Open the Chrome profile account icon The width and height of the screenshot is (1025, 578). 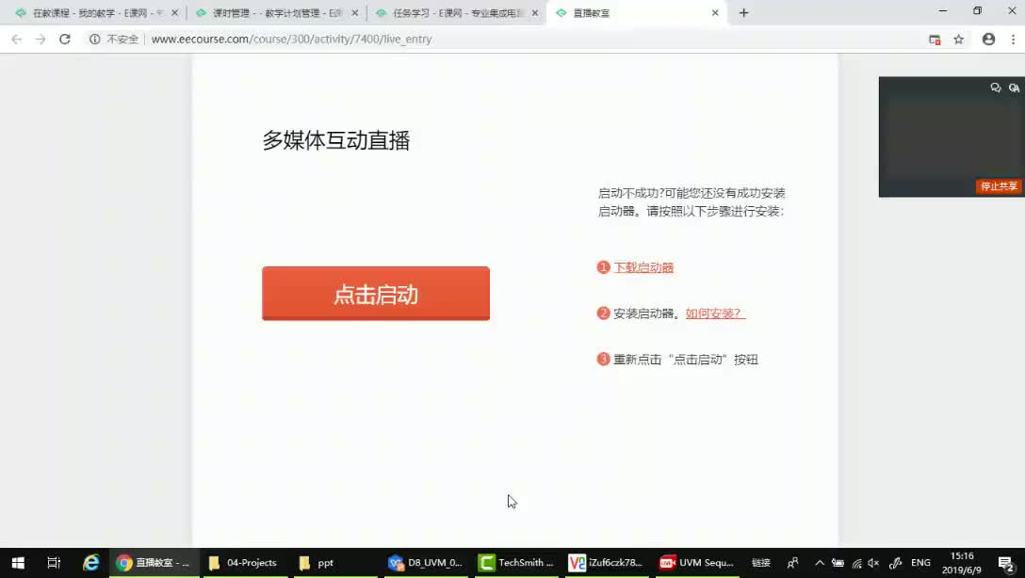click(988, 40)
